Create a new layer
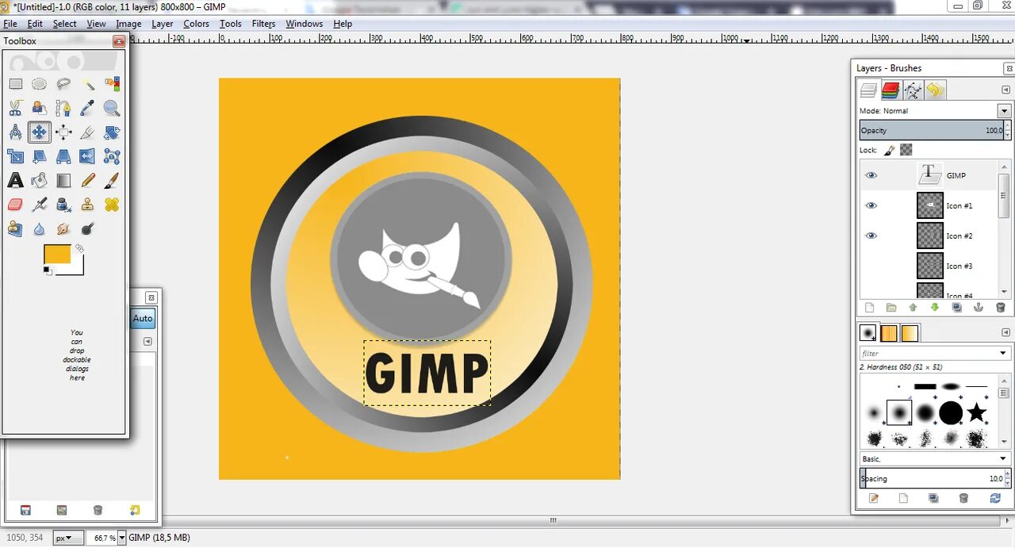The width and height of the screenshot is (1015, 548). [869, 308]
